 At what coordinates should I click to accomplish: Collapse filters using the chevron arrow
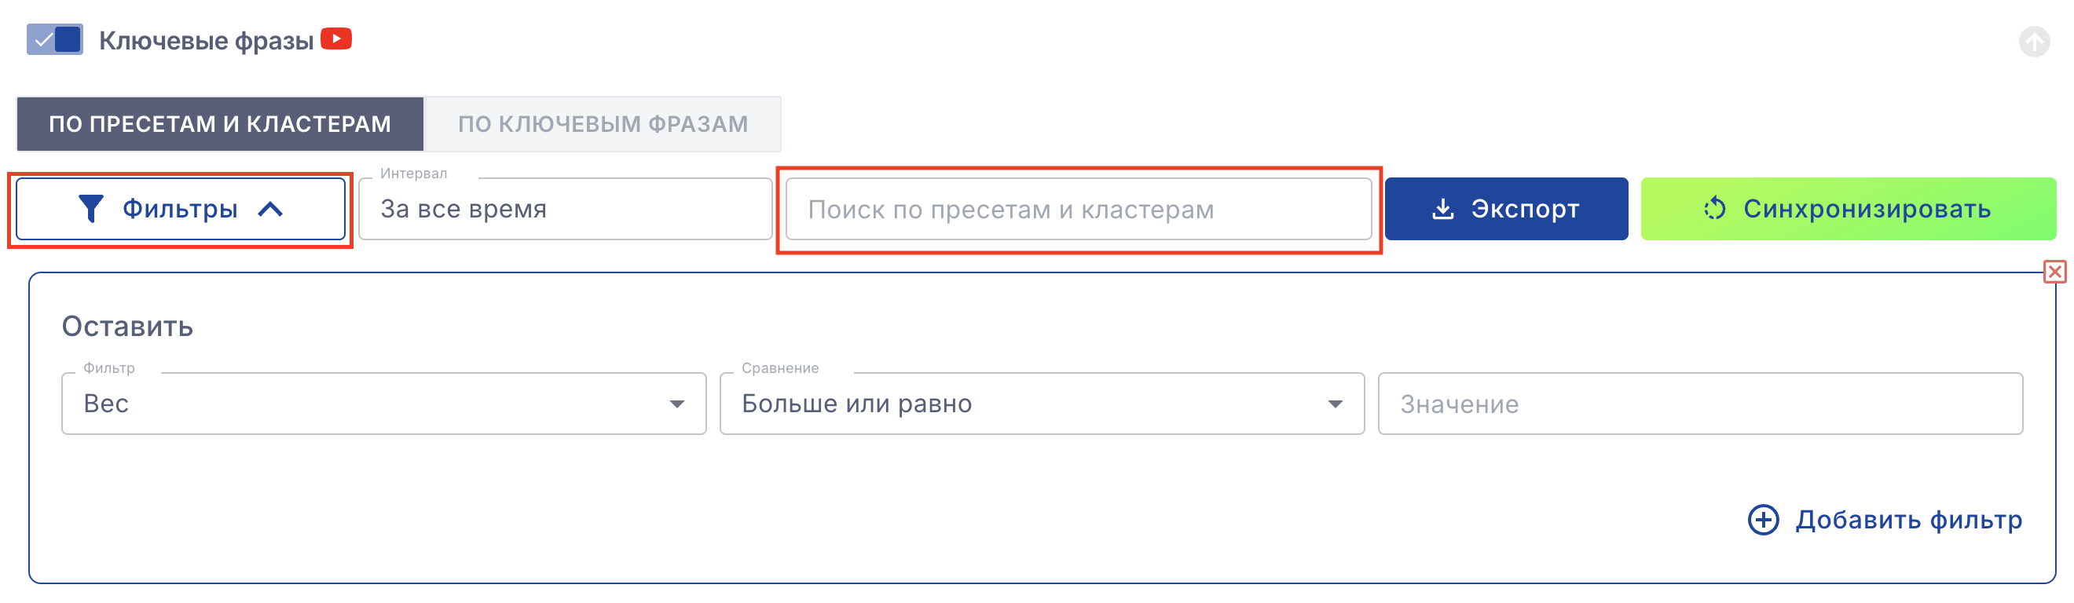tap(270, 210)
